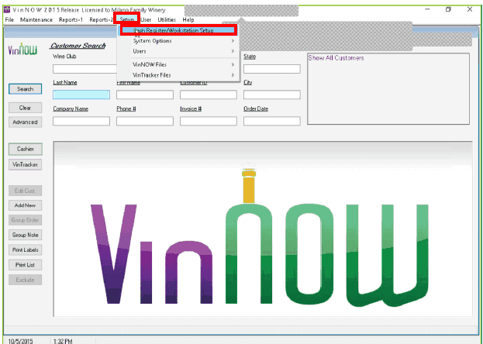
Task: Click the Search button
Action: pyautogui.click(x=26, y=89)
